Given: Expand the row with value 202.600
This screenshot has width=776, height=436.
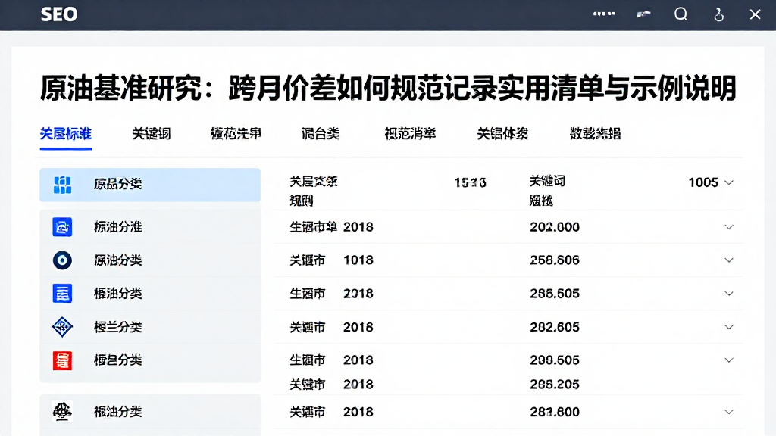Looking at the screenshot, I should click(x=729, y=227).
